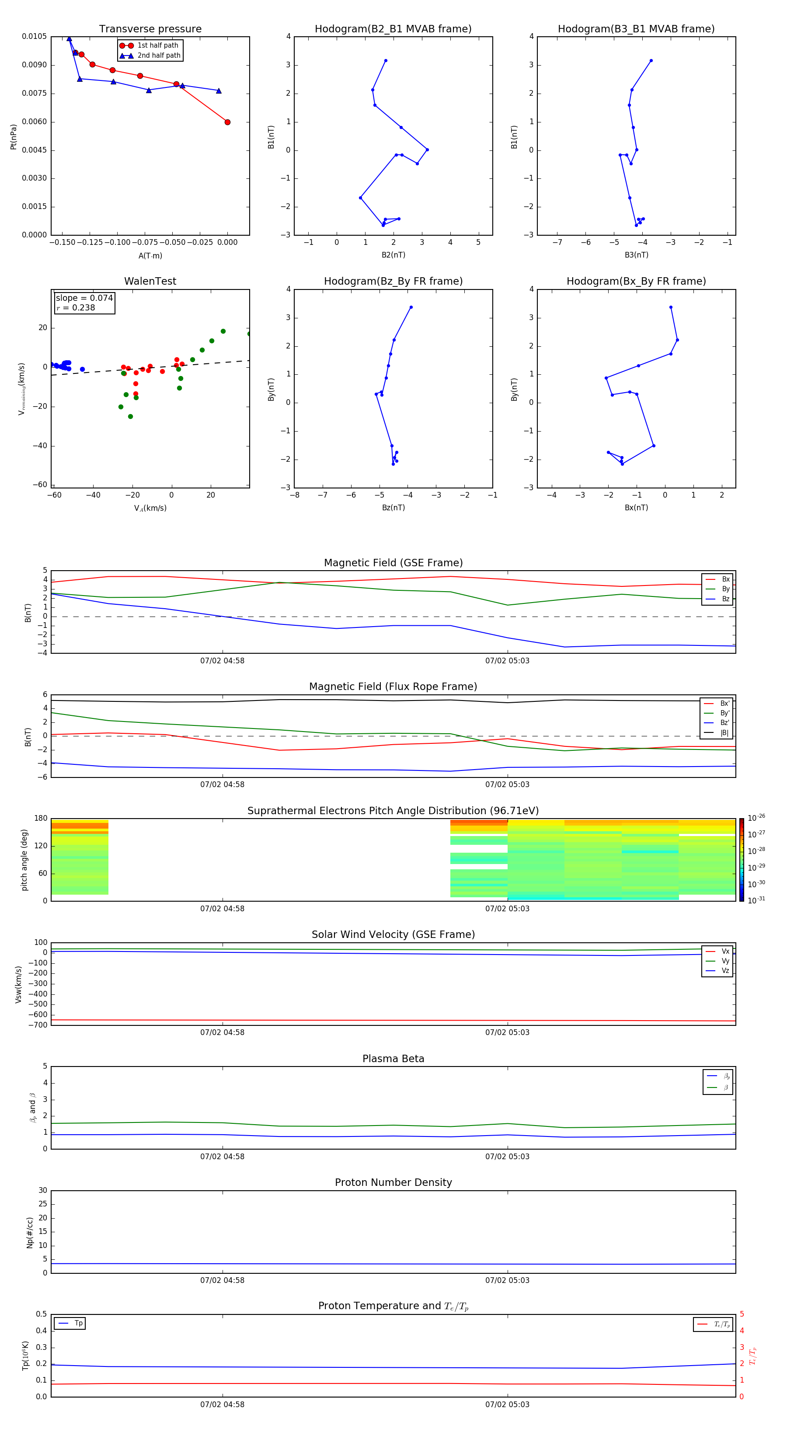The width and height of the screenshot is (787, 1443).
Task: Click the 'Plasma Beta' plot title
Action: [393, 1059]
